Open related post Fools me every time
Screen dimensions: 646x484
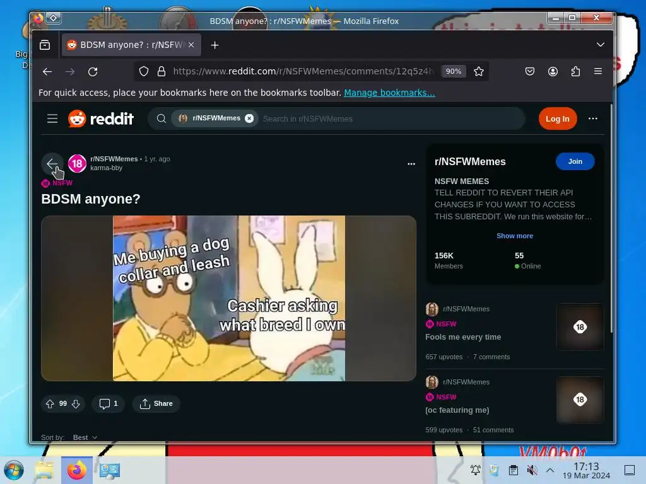tap(463, 337)
